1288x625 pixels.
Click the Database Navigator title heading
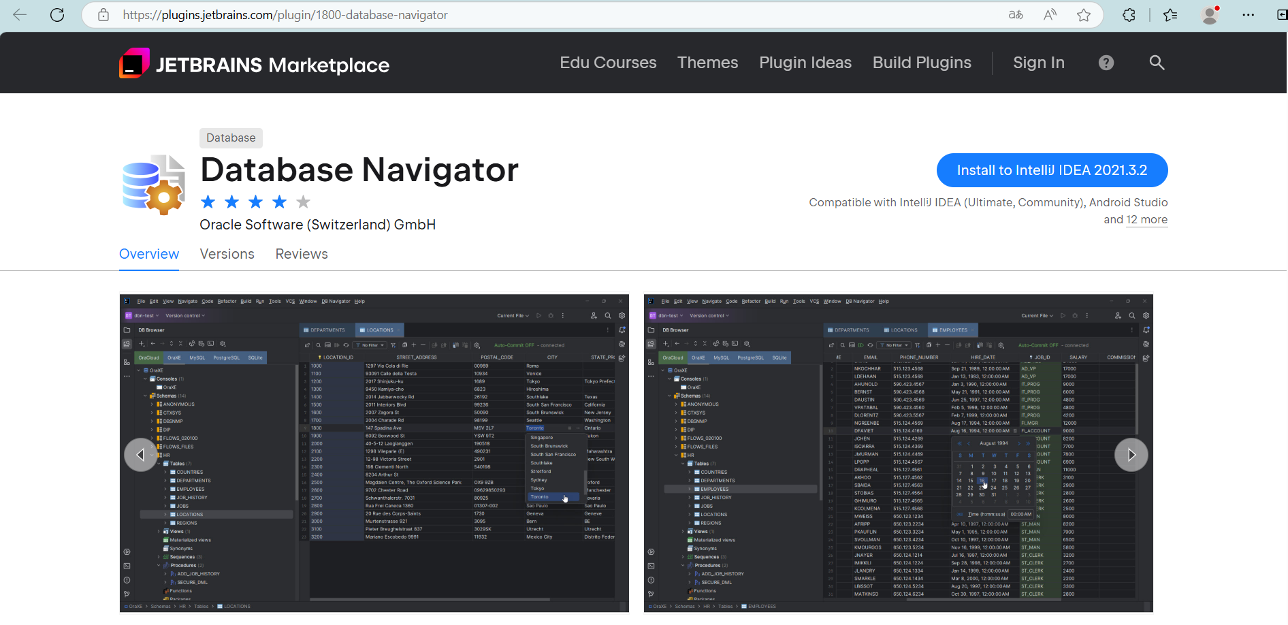[x=359, y=170]
